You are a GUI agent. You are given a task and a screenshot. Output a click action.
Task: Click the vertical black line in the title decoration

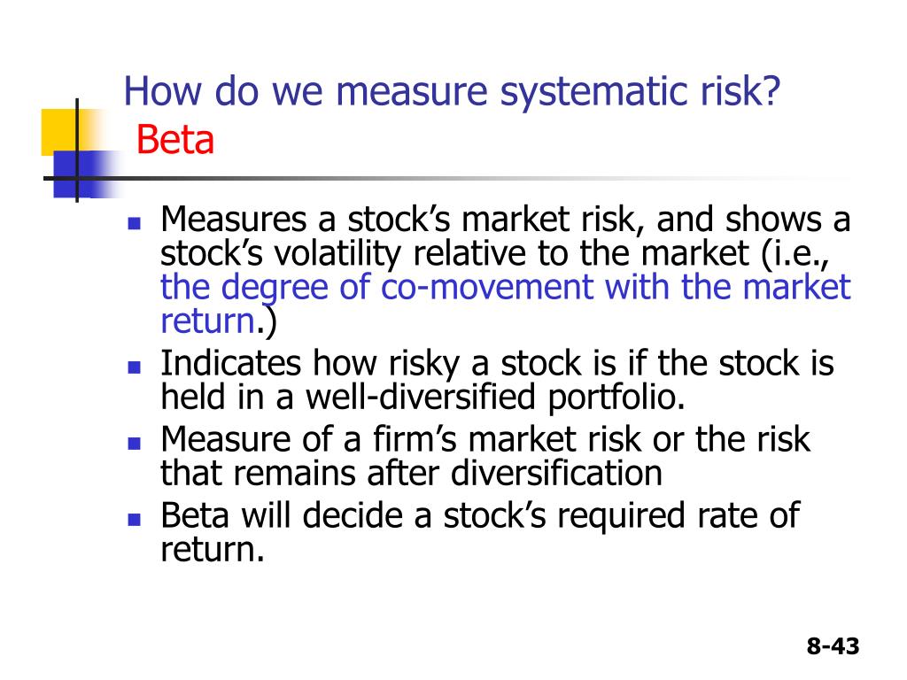tap(77, 151)
